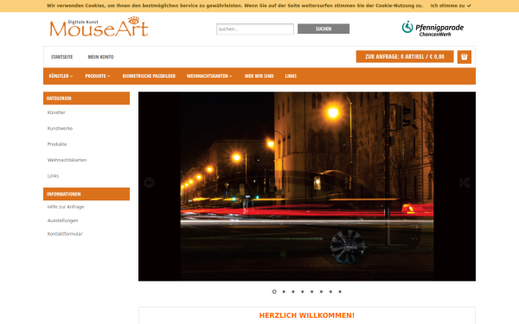Open Zur Anfrage 0 Artikel button

[x=405, y=56]
